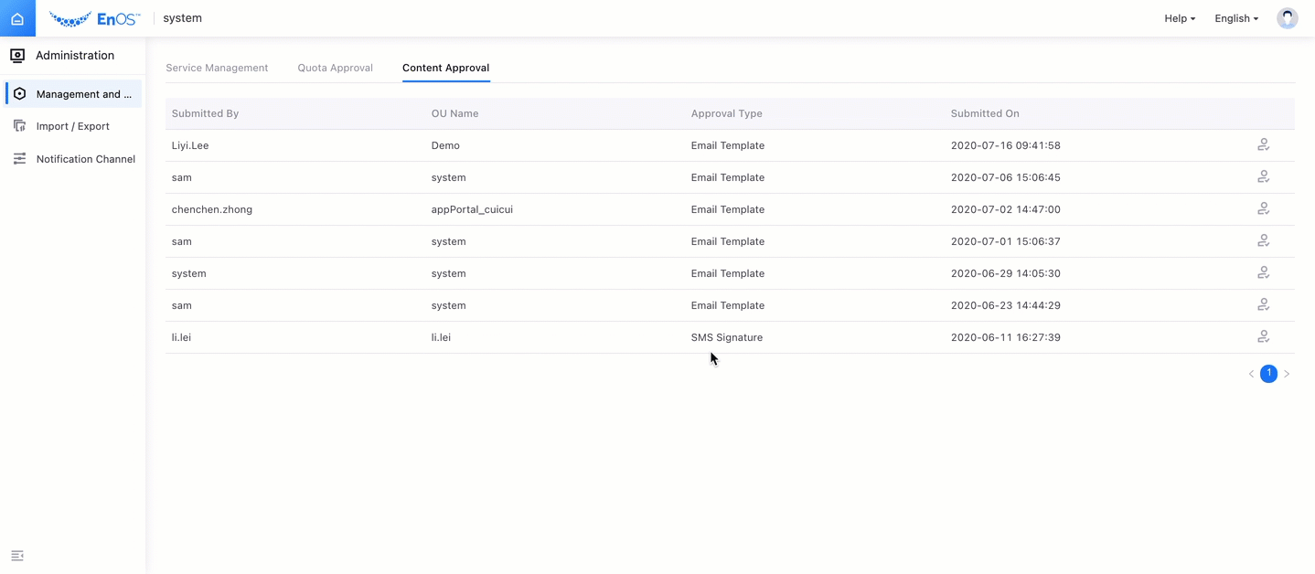Click the Administration icon in sidebar
Image resolution: width=1315 pixels, height=574 pixels.
(17, 56)
